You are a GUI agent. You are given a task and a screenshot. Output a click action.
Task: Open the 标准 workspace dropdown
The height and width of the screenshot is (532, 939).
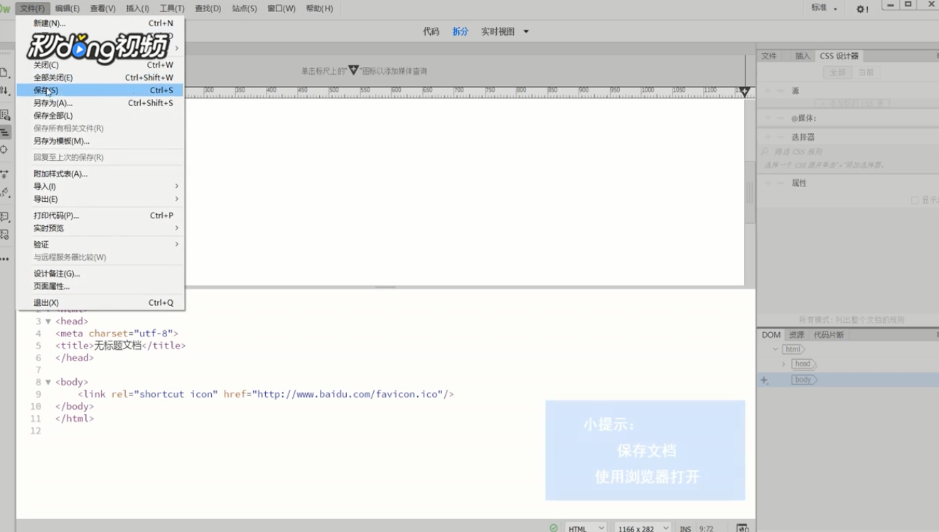coord(824,8)
